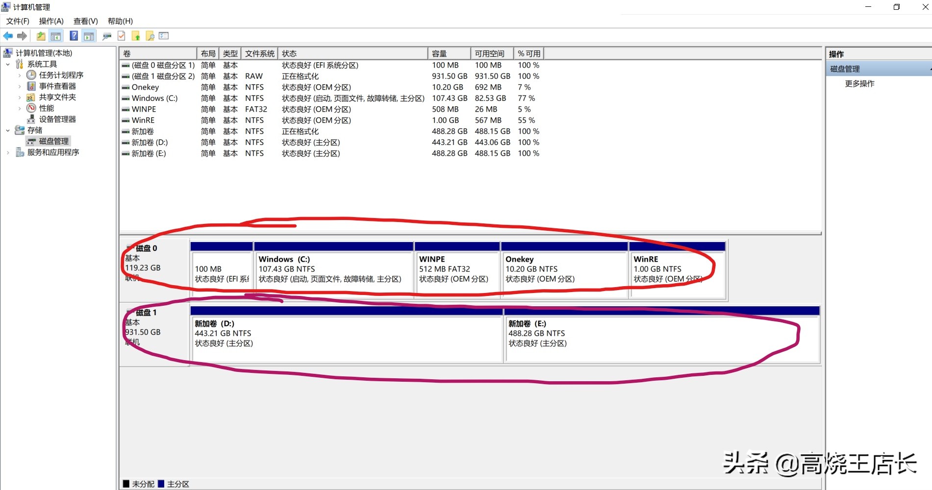Screen dimensions: 932x490
Task: Expand the 共享文件夹 node
Action: click(20, 97)
